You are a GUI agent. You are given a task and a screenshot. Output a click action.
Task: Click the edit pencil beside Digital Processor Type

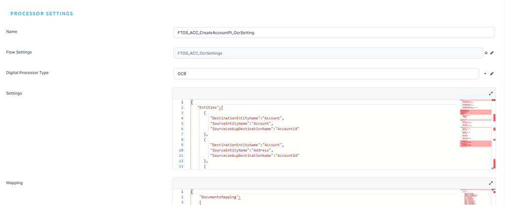[492, 74]
